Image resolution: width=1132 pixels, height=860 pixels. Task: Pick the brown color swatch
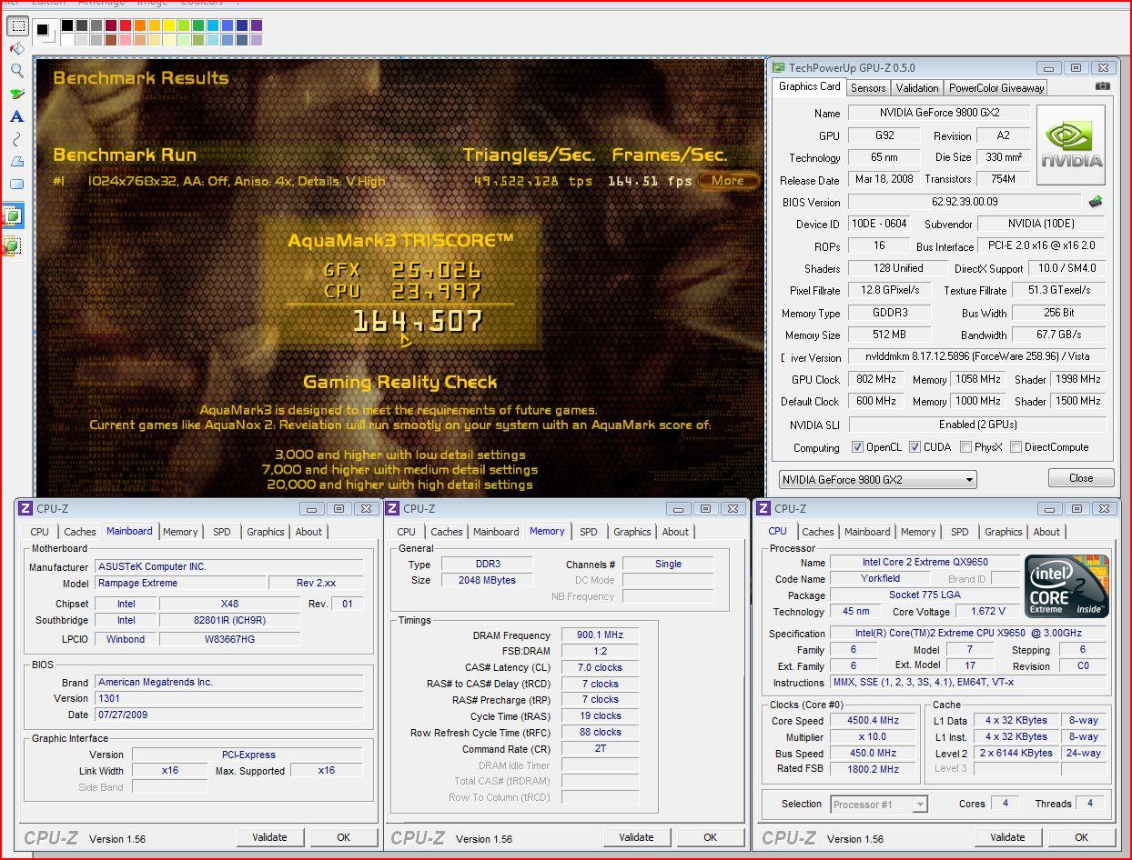click(x=111, y=40)
